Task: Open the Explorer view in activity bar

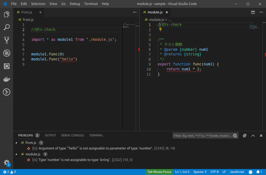Action: click(7, 14)
